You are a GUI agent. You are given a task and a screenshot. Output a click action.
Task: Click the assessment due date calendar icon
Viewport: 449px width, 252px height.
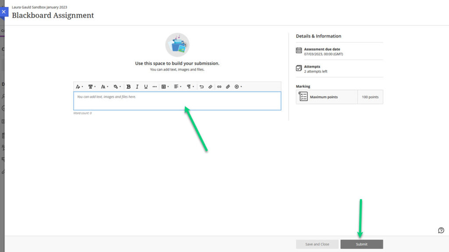[299, 50]
